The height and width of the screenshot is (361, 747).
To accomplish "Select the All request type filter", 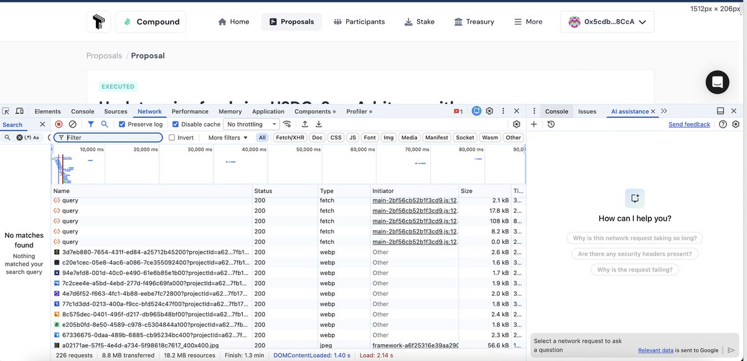I will [263, 138].
